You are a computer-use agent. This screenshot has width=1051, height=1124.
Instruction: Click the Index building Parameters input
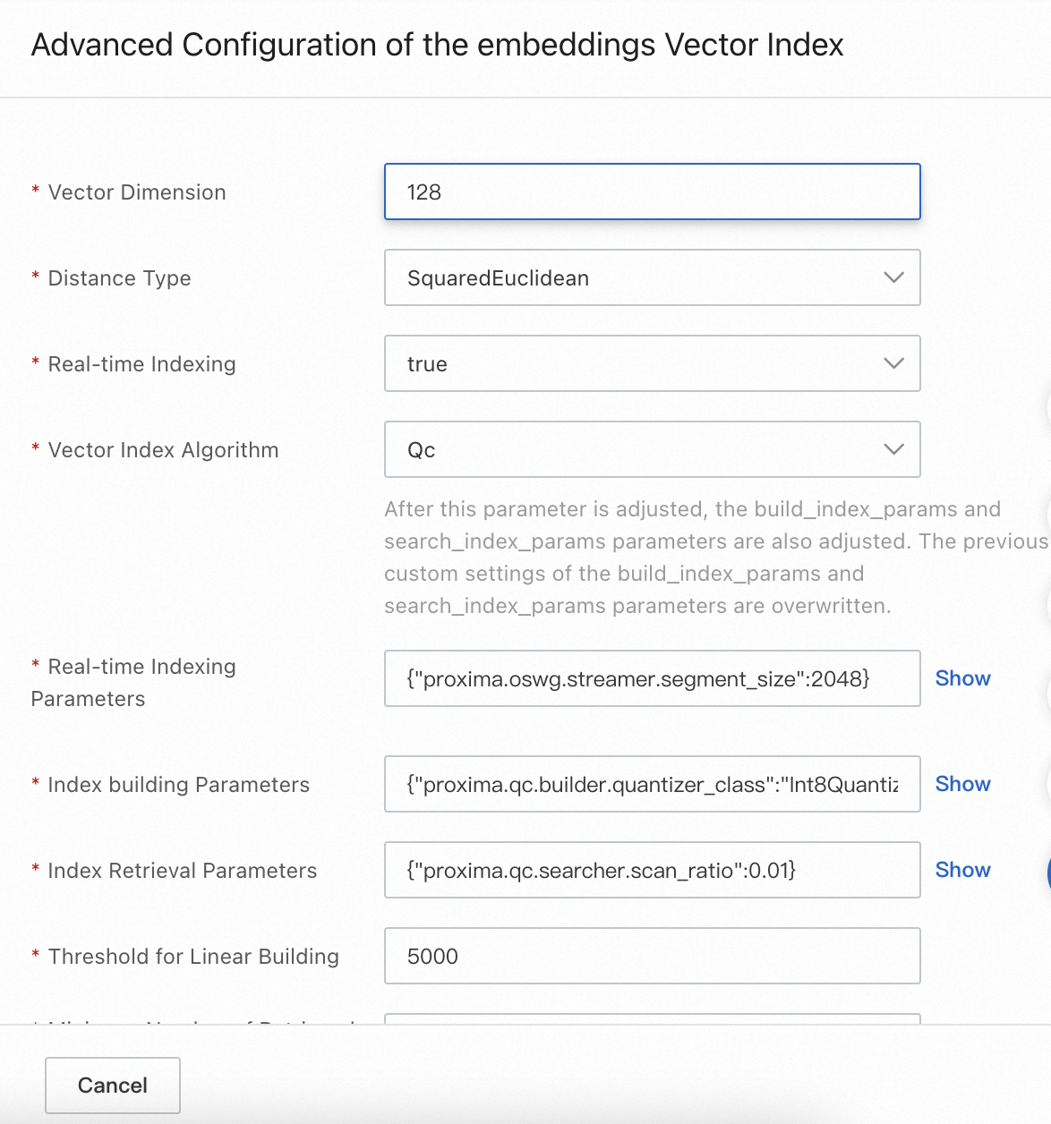(652, 784)
